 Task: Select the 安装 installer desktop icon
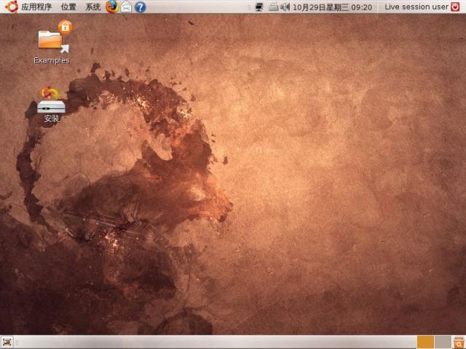point(52,105)
